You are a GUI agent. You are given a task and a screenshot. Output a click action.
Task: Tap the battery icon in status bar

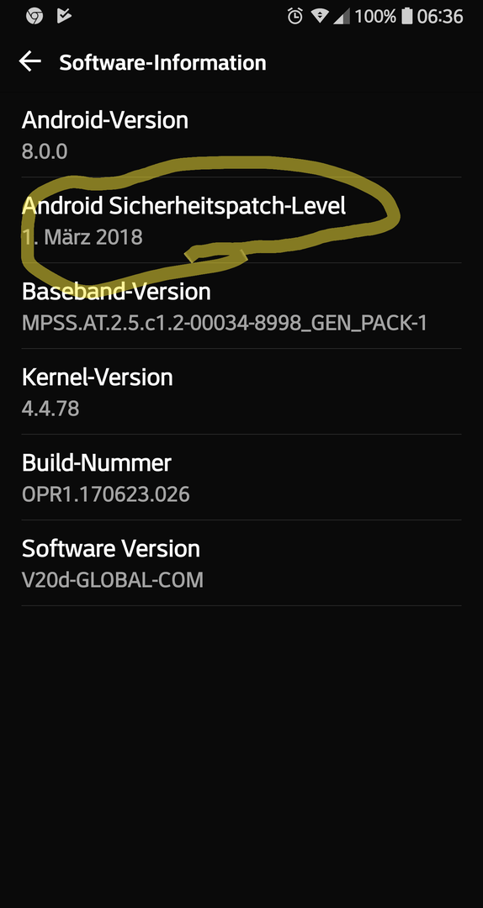[407, 16]
